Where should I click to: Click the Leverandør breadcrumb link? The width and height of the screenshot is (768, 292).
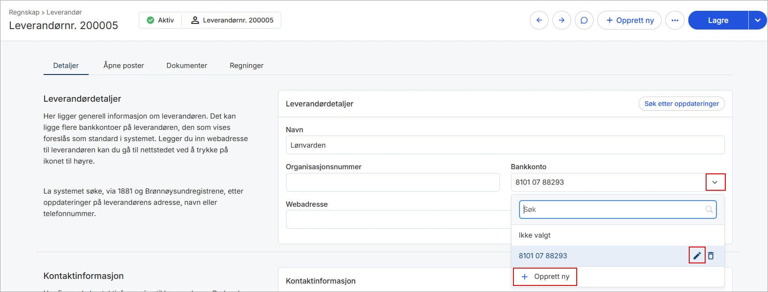[x=64, y=12]
